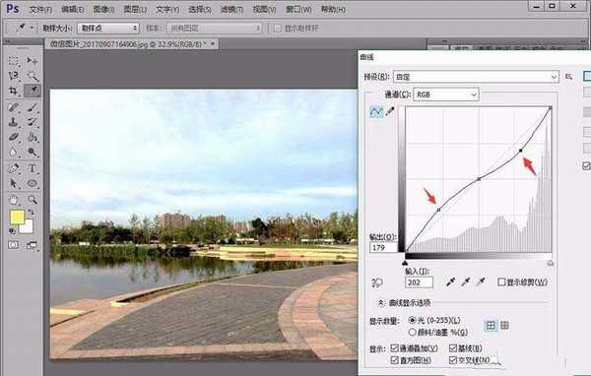Swap foreground and background colors
591x376 pixels.
(x=32, y=213)
